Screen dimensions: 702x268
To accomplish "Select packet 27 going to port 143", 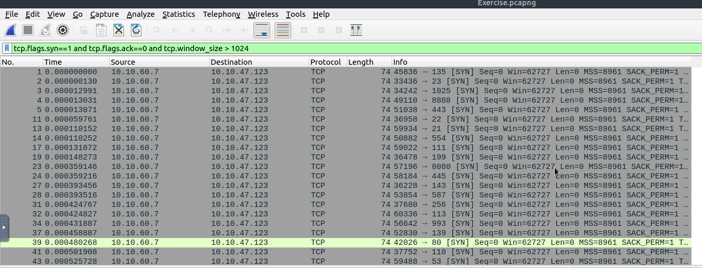I will pos(345,186).
